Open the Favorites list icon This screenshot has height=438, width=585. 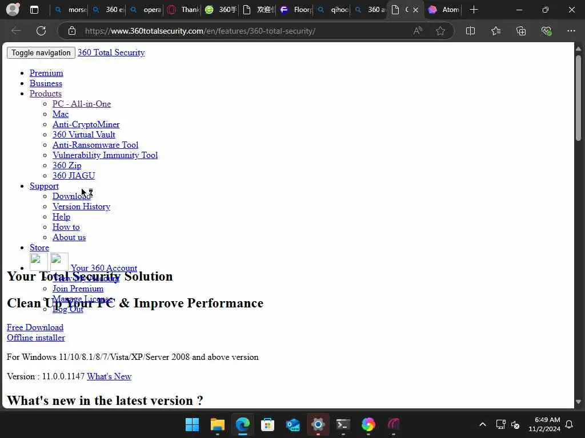pos(496,31)
